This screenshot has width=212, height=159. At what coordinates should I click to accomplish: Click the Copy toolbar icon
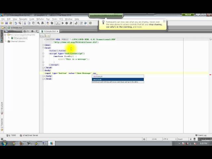(x=29, y=23)
